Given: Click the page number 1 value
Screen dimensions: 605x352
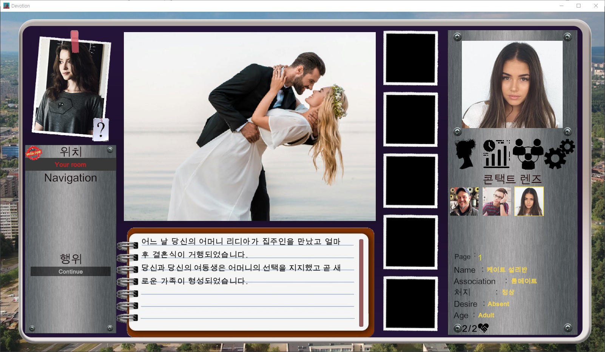Looking at the screenshot, I should click(480, 258).
